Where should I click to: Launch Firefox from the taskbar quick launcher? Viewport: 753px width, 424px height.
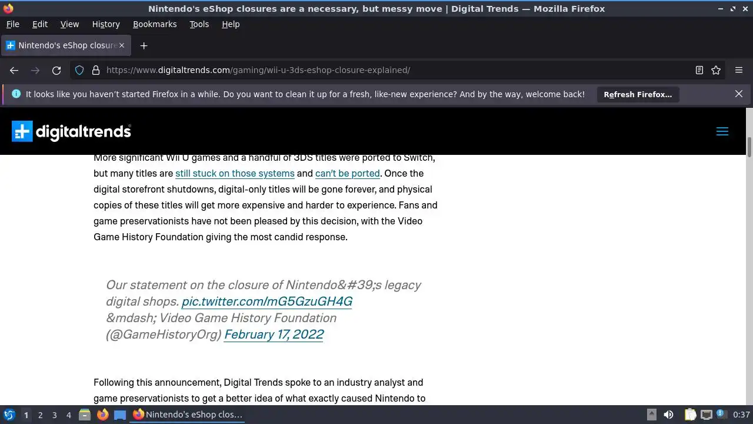click(x=102, y=415)
